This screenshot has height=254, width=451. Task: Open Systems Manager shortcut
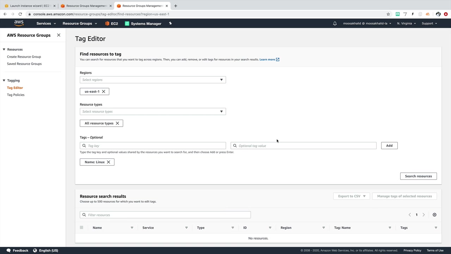(143, 24)
